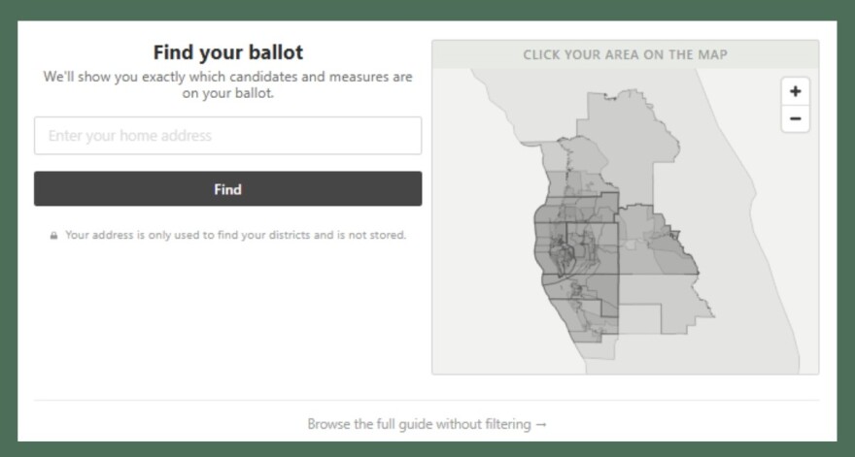Click the address-not-stored privacy notice text

pos(235,236)
